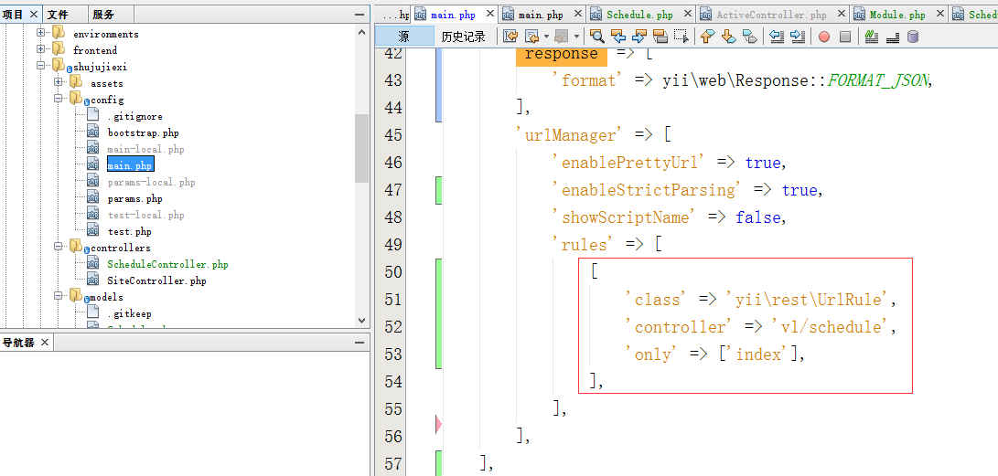This screenshot has width=998, height=476.
Task: Open ScheduleController.php from the project tree
Action: [x=167, y=264]
